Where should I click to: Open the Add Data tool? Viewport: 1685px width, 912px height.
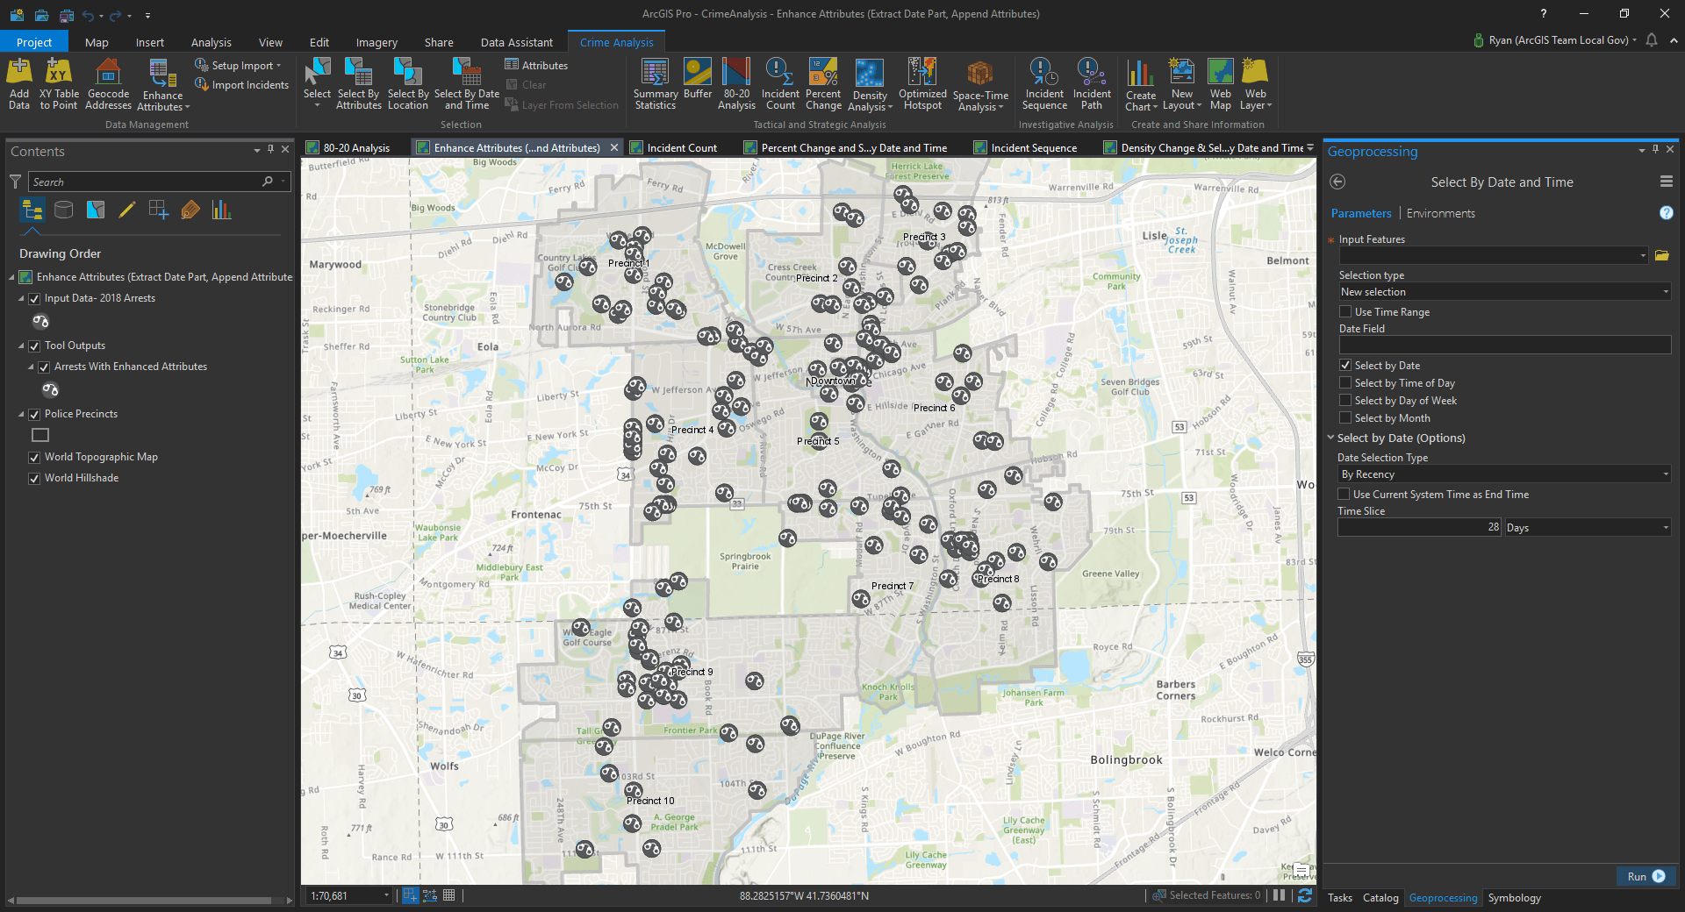tap(19, 84)
